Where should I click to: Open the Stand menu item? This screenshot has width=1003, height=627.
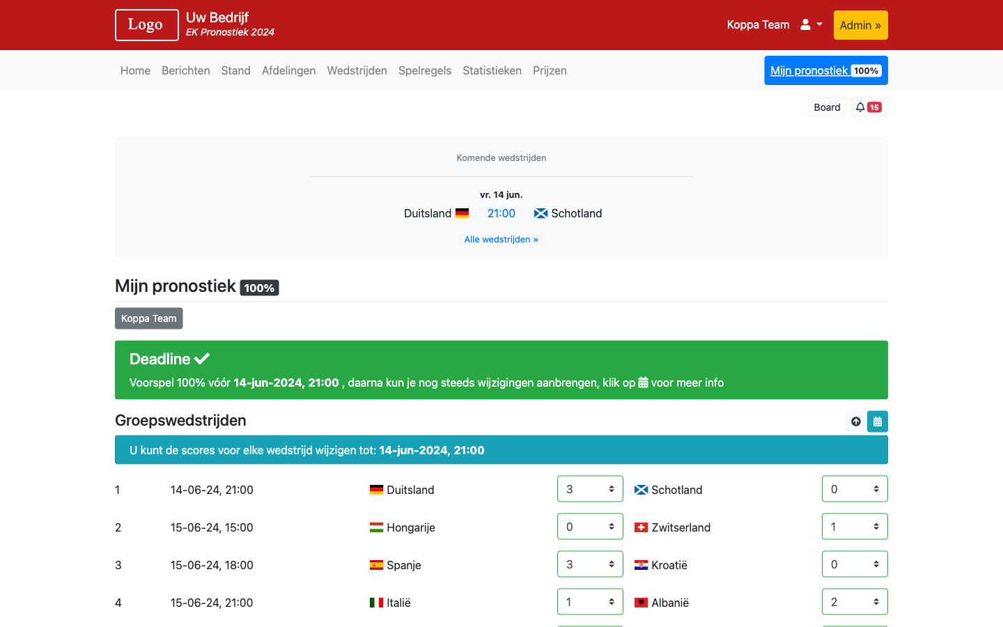[236, 70]
